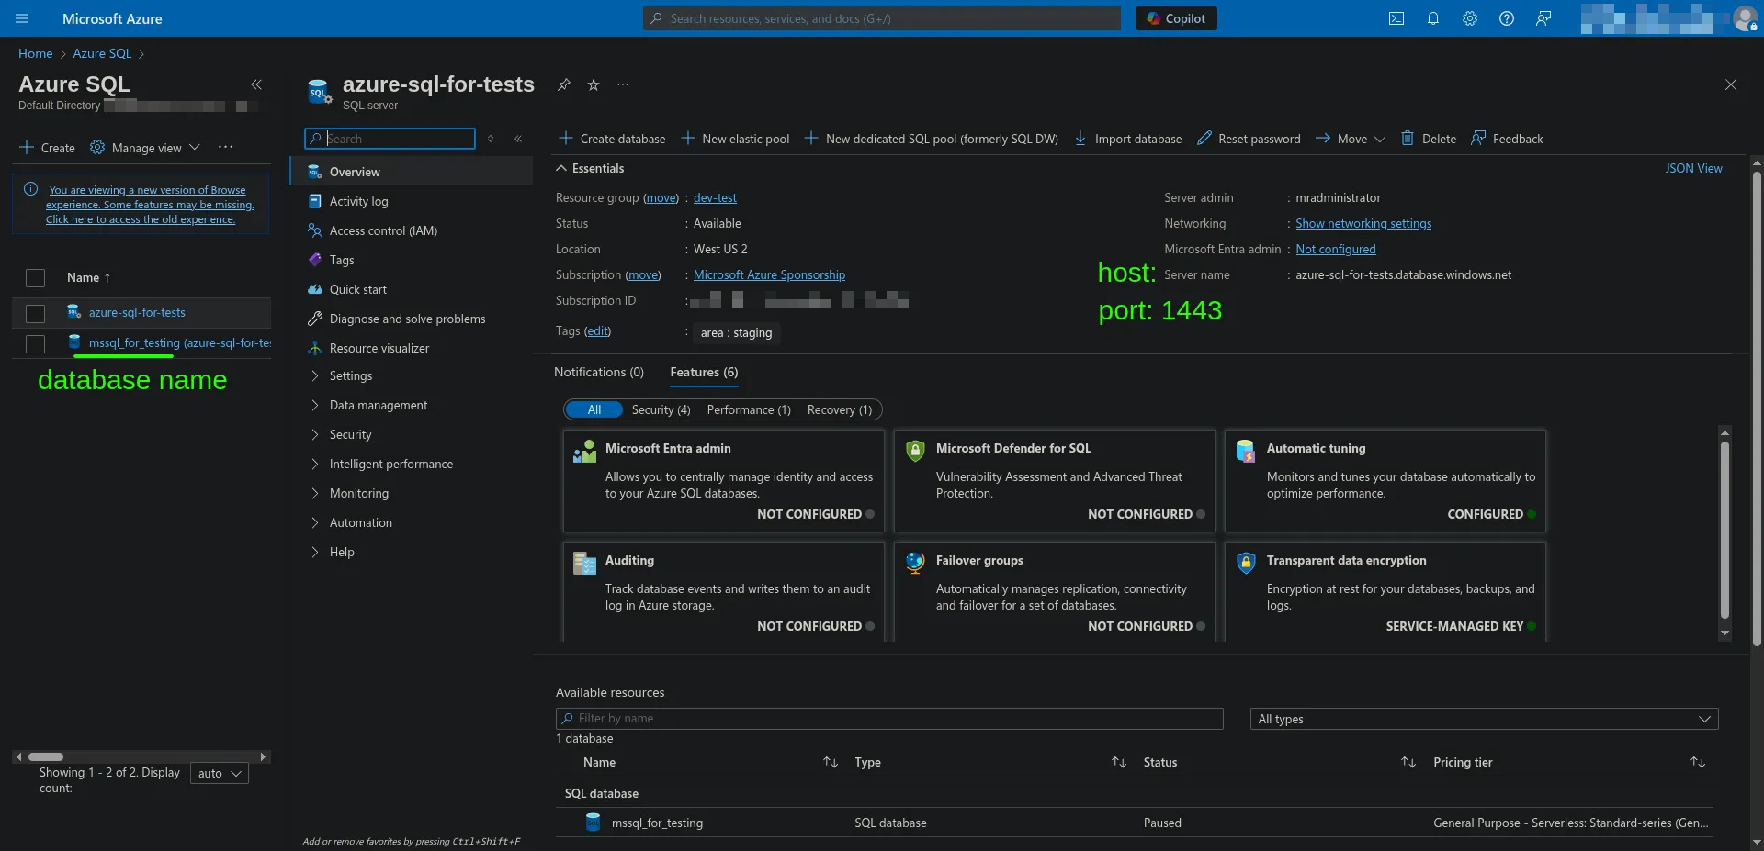1764x851 pixels.
Task: Click the expand/collapse all menu groups arrows
Action: [491, 139]
